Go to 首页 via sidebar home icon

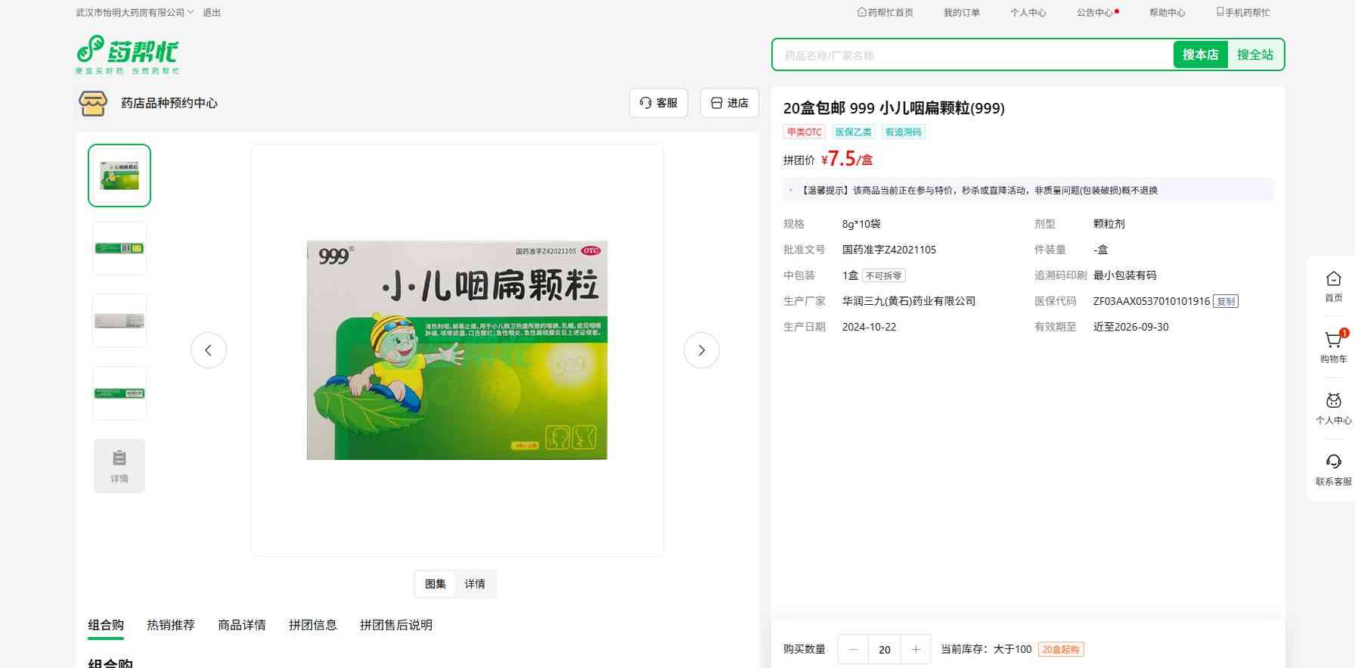(x=1333, y=280)
